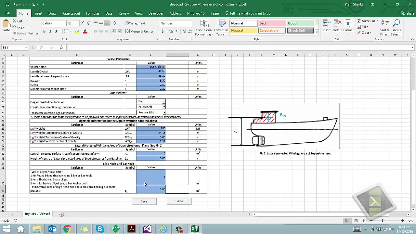The height and width of the screenshot is (234, 416).
Task: Apply the Neutral cell style
Action: pos(243,30)
